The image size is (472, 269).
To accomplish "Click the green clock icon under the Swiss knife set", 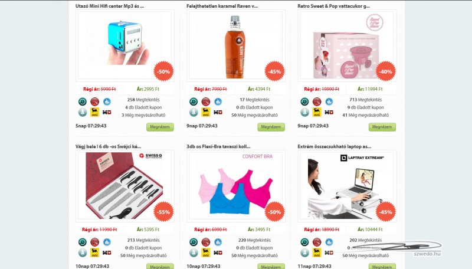I will [x=83, y=242].
